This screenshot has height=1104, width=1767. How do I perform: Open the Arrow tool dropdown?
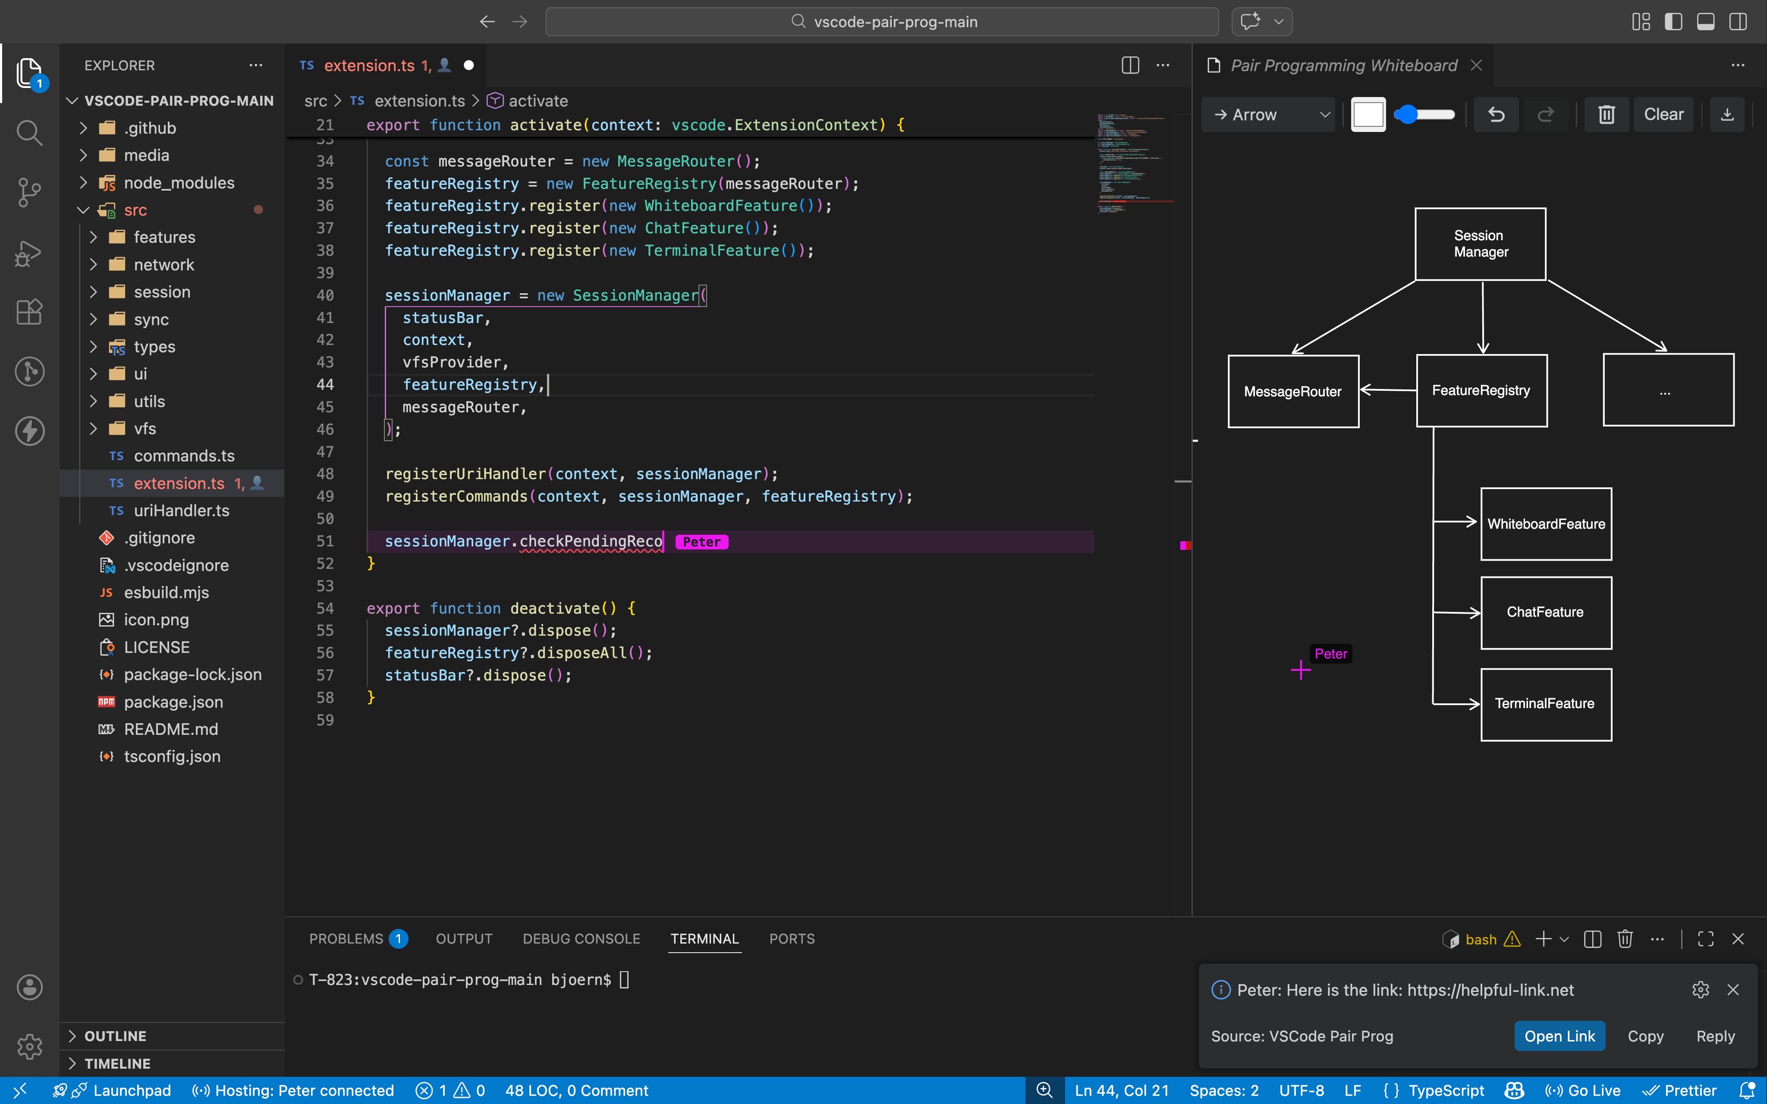tap(1268, 115)
